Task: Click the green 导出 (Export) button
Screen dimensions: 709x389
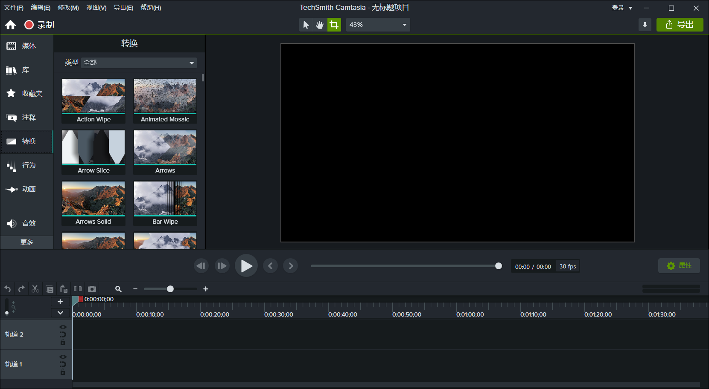Action: pos(680,24)
